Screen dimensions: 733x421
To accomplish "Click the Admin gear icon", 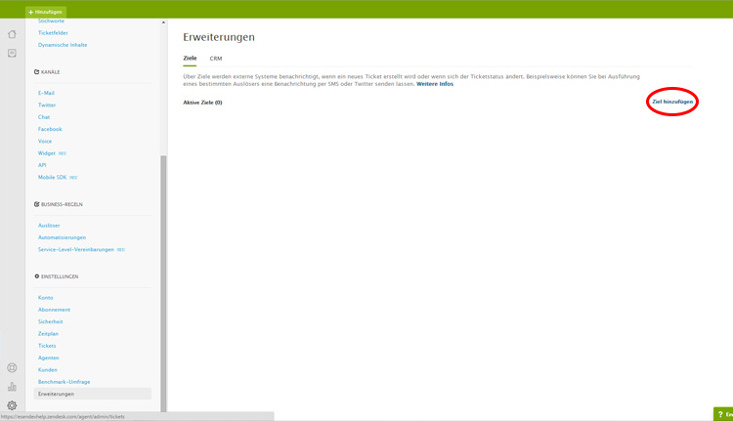I will pyautogui.click(x=12, y=405).
